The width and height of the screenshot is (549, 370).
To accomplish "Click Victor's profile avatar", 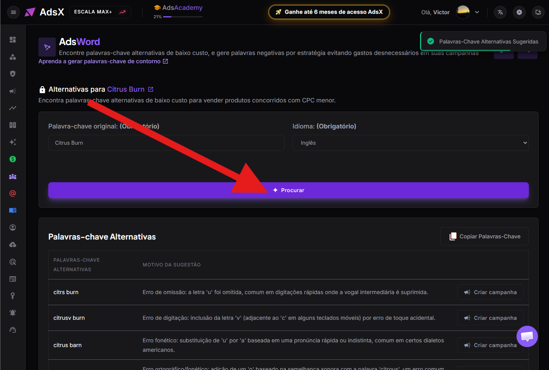I will (463, 12).
